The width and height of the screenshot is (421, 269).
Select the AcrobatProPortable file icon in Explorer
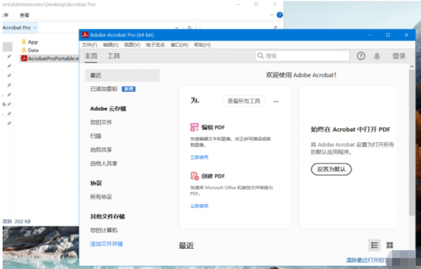[x=24, y=58]
